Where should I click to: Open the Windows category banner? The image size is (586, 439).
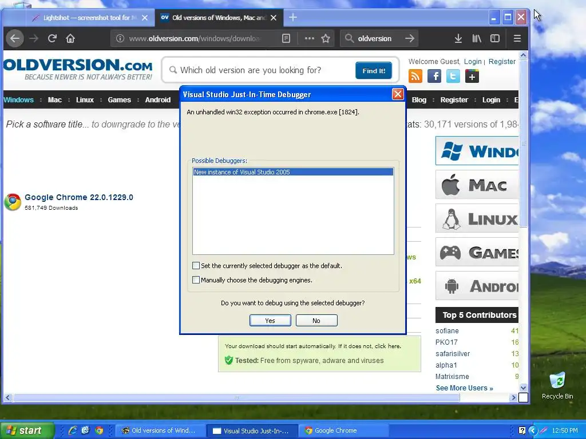[x=477, y=151]
